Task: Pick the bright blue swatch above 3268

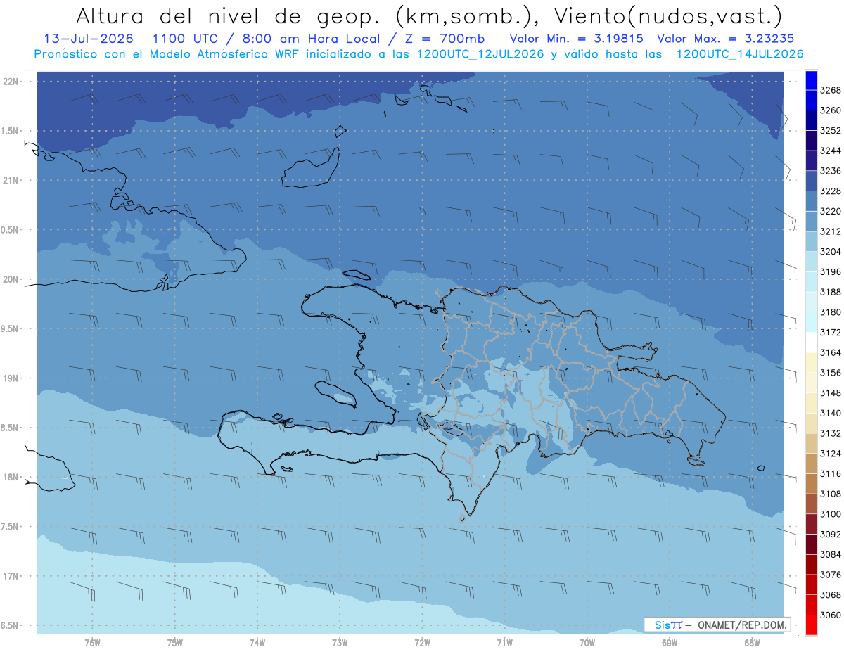Action: 811,80
